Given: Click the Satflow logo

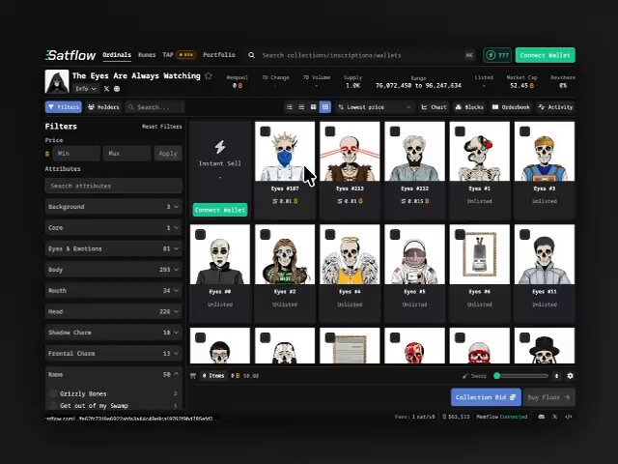Looking at the screenshot, I should [70, 55].
